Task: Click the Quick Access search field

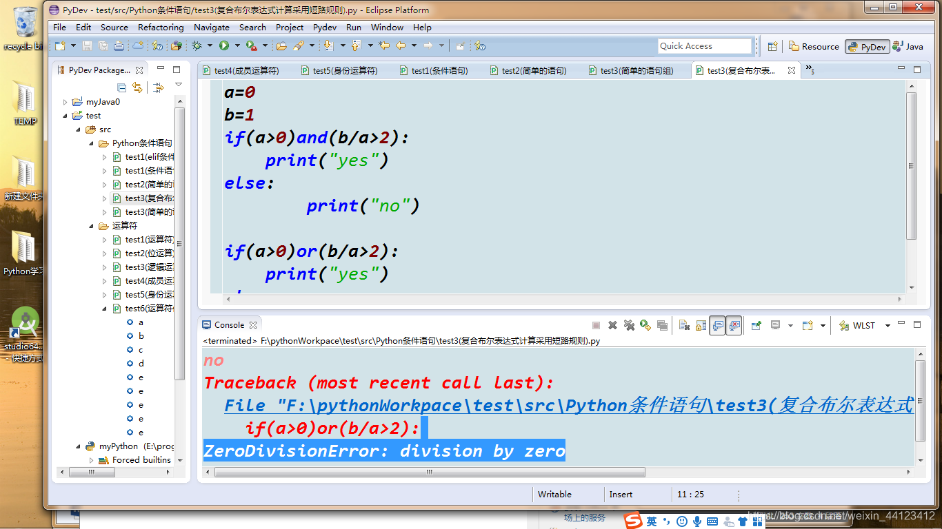Action: tap(704, 46)
